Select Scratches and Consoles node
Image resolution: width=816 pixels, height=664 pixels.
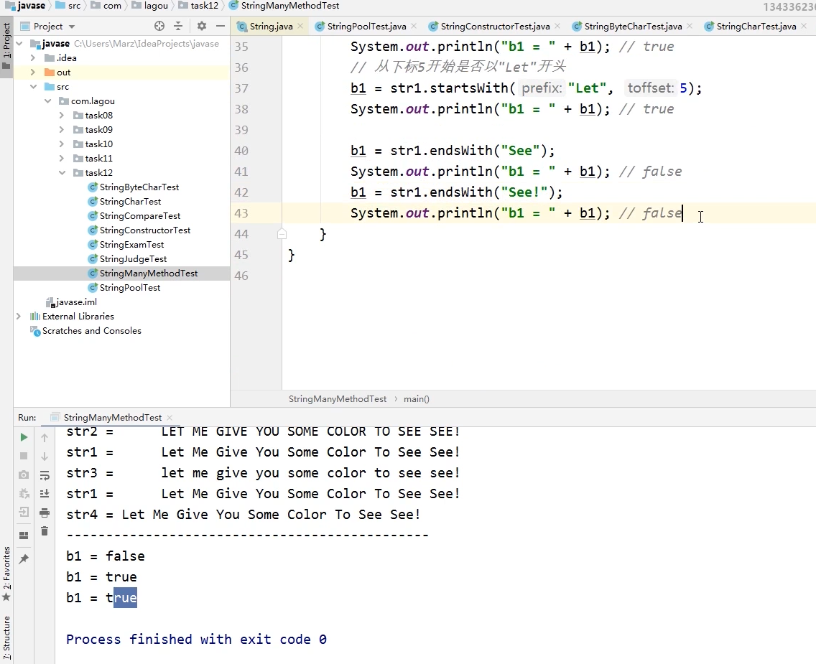tap(86, 331)
